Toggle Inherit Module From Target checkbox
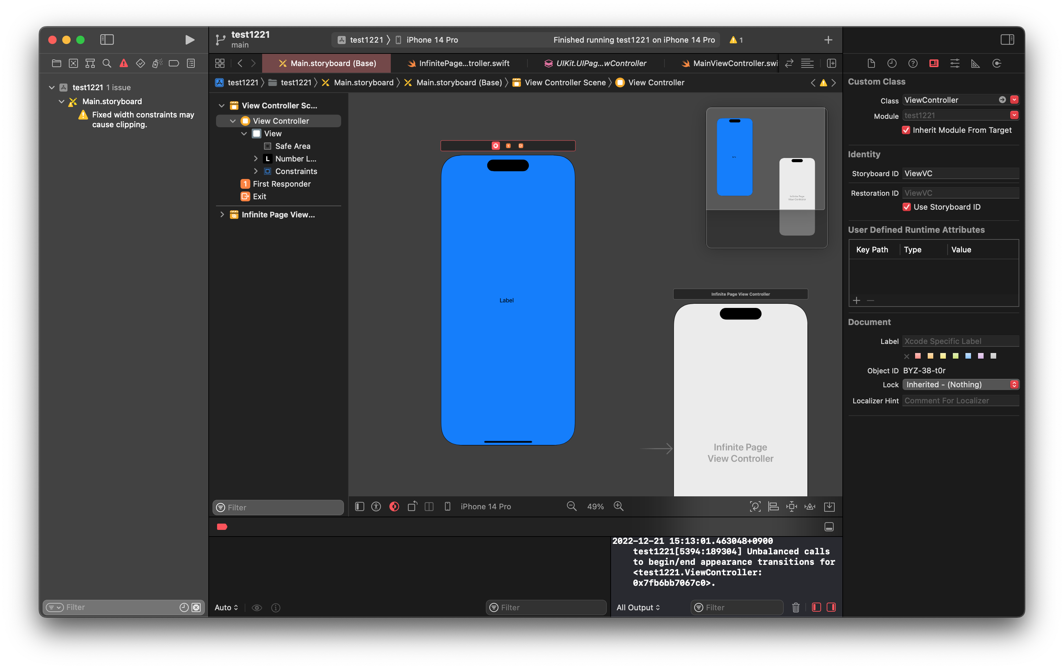This screenshot has height=669, width=1064. click(907, 129)
